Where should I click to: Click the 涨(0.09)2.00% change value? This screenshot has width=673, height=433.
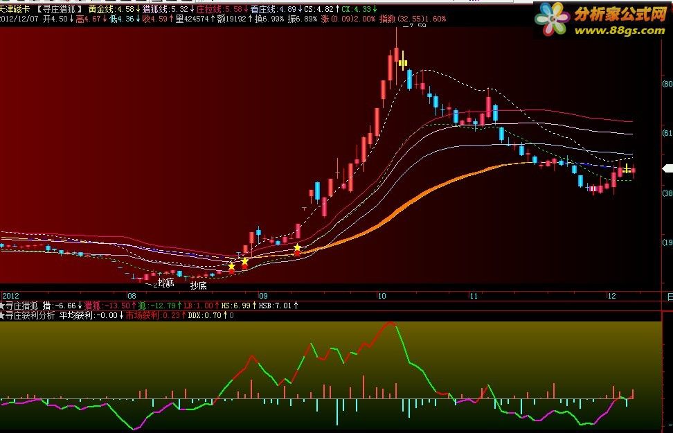pos(348,19)
